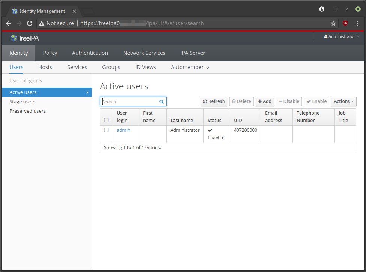Open Chrome profile avatar icon
Screen dimensions: 366x272
click(x=322, y=9)
